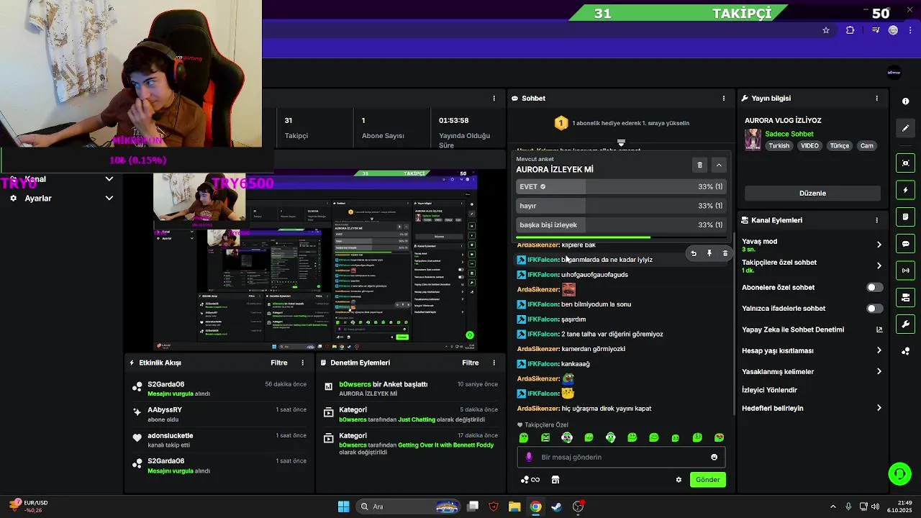Screen dimensions: 921x518
Task: Select the EVET poll option bar
Action: 621,186
